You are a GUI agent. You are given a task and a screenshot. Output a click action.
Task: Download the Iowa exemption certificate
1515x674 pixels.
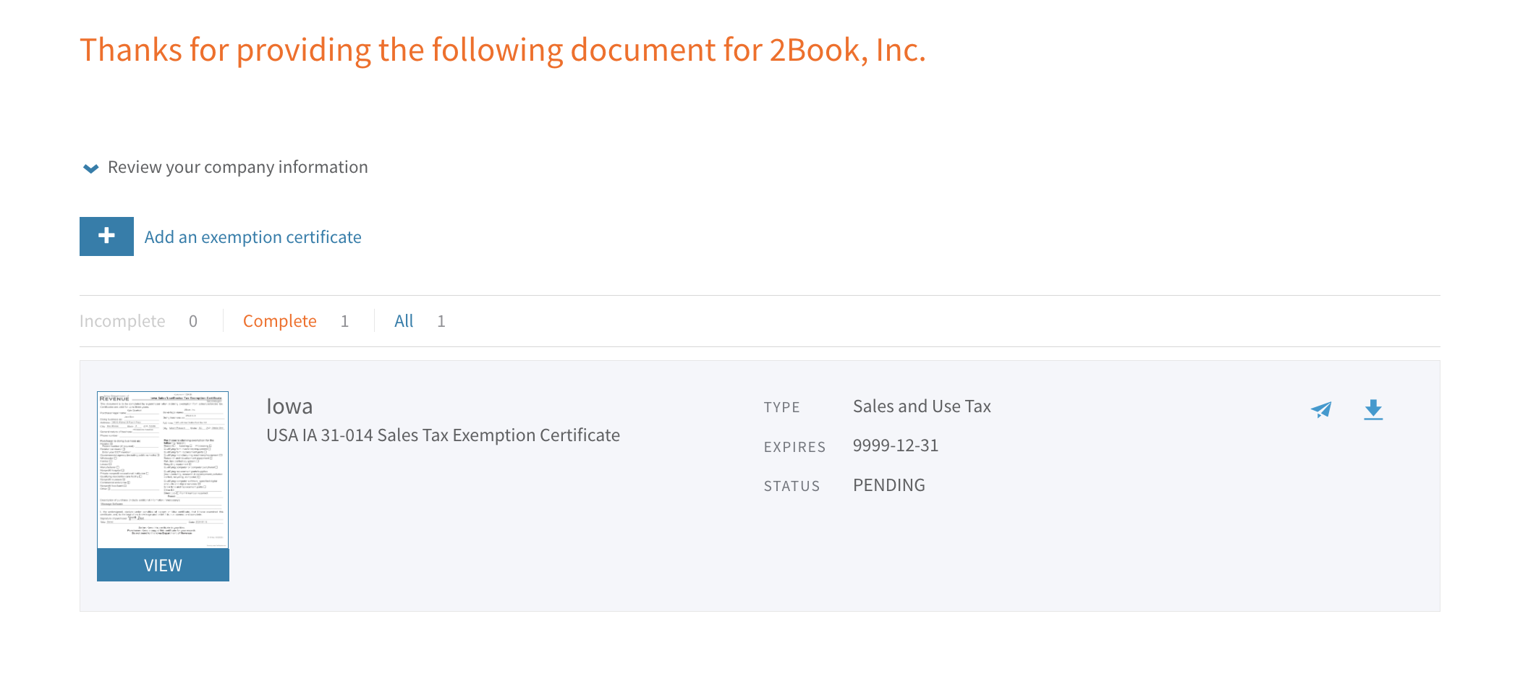[1373, 410]
